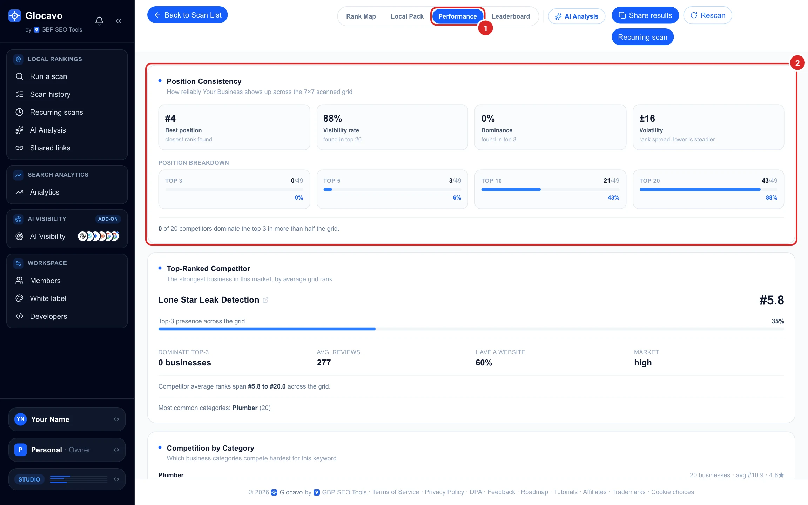Open notifications bell icon
The height and width of the screenshot is (505, 808).
[x=99, y=21]
